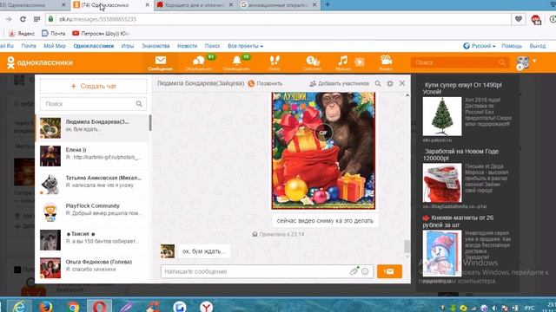Click the chat scrollbar up arrow
Viewport: 556px width, 312px height.
click(407, 95)
